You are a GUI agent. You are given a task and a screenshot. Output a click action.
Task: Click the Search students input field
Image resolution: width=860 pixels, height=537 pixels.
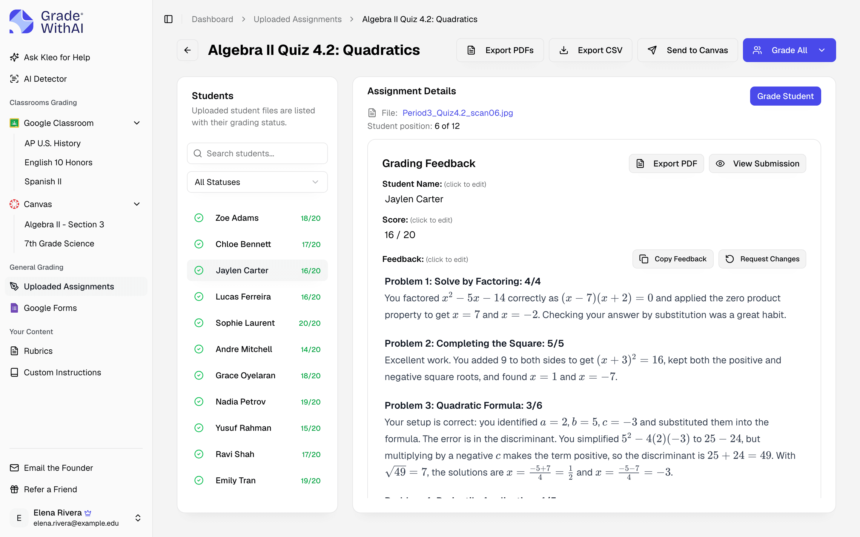[x=257, y=153]
